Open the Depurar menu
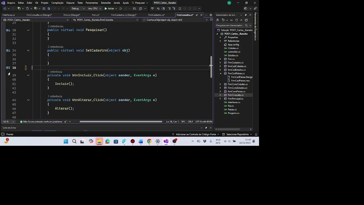The width and height of the screenshot is (364, 205). 71,3
